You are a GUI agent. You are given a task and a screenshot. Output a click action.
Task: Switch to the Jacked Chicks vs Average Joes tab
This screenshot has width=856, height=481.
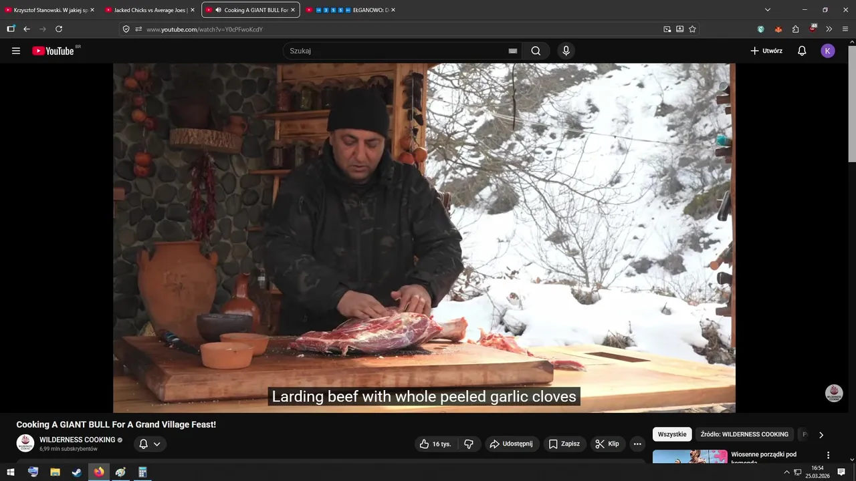coord(150,10)
